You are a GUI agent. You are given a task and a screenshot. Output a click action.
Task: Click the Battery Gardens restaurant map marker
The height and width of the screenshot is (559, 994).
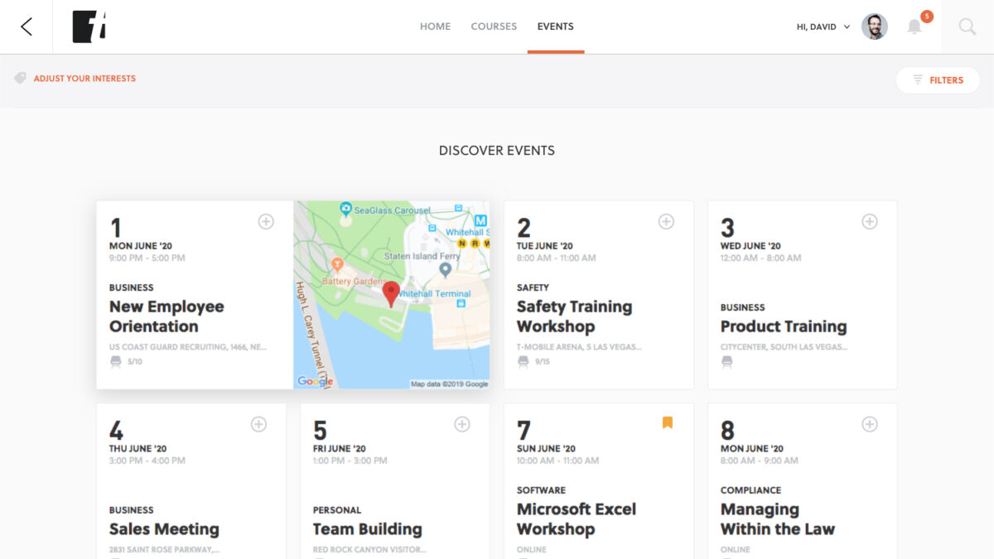[x=337, y=264]
